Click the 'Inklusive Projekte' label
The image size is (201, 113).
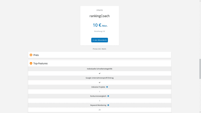pos(98,87)
